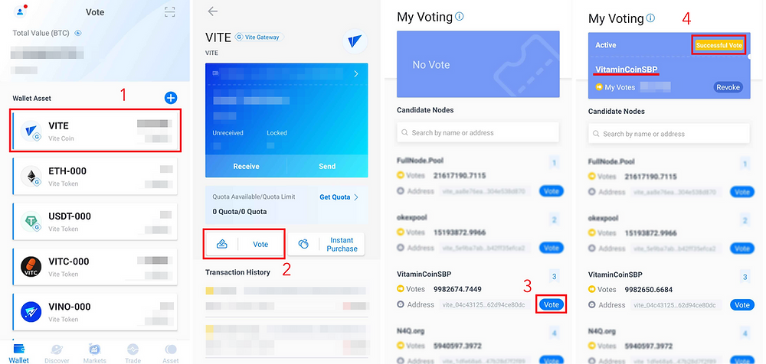The image size is (766, 364).
Task: Toggle total value visibility eye icon
Action: [x=77, y=33]
